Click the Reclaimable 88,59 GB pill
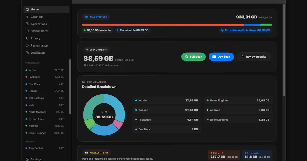This screenshot has height=161, width=307. (133, 30)
